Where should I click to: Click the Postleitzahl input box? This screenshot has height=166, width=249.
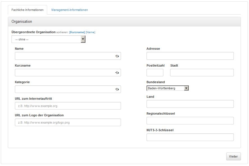click(155, 73)
